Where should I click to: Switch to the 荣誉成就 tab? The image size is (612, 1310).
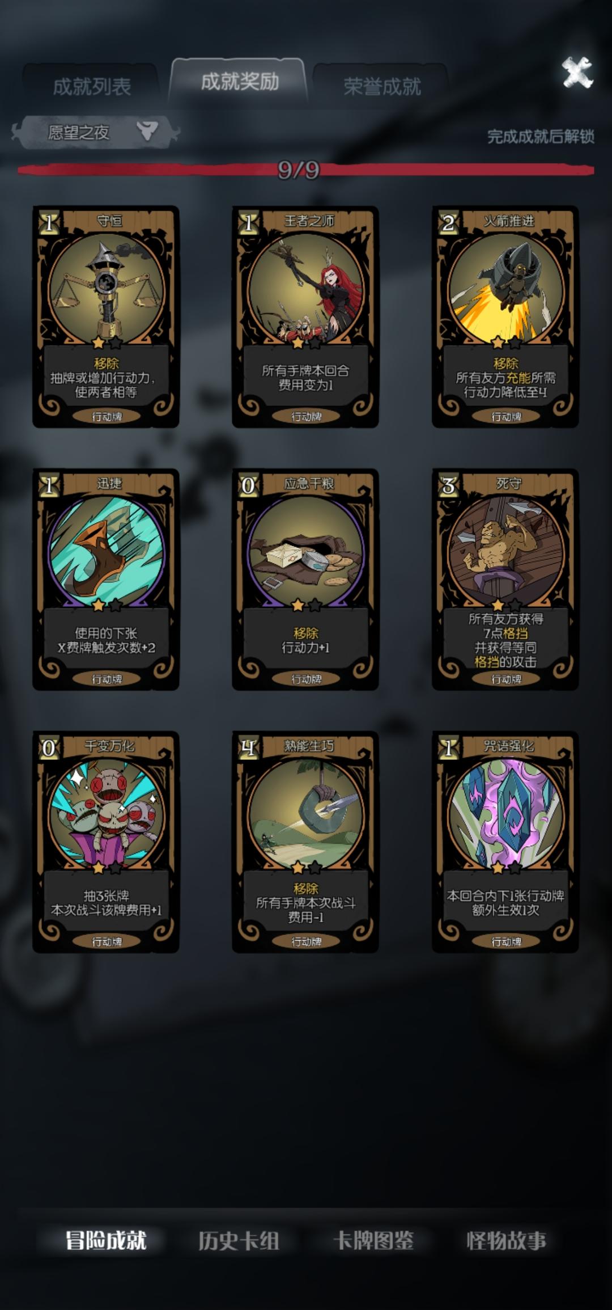coord(382,86)
